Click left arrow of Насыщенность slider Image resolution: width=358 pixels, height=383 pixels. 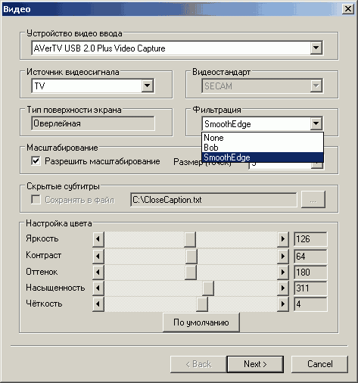[x=98, y=288]
